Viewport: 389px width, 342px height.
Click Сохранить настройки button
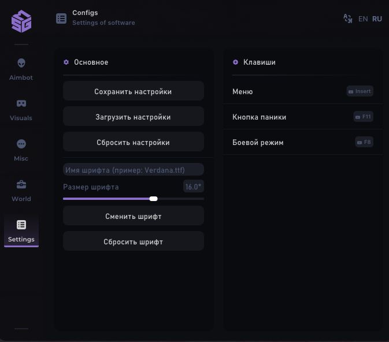tap(133, 91)
